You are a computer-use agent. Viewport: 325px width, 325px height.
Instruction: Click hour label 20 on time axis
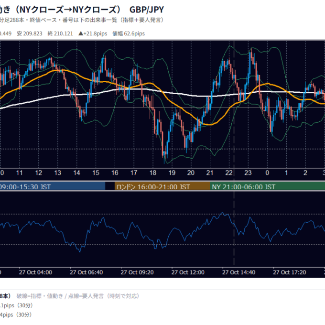[x=191, y=173]
